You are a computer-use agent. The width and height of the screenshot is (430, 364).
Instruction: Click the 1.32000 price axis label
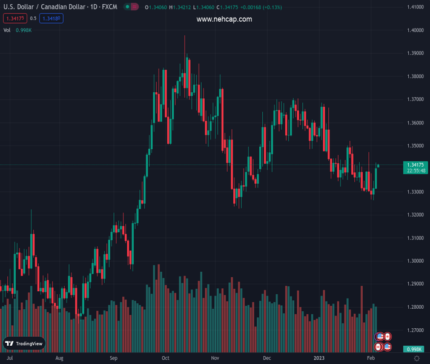point(415,215)
